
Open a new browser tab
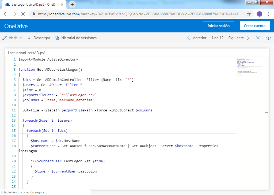tap(72, 5)
